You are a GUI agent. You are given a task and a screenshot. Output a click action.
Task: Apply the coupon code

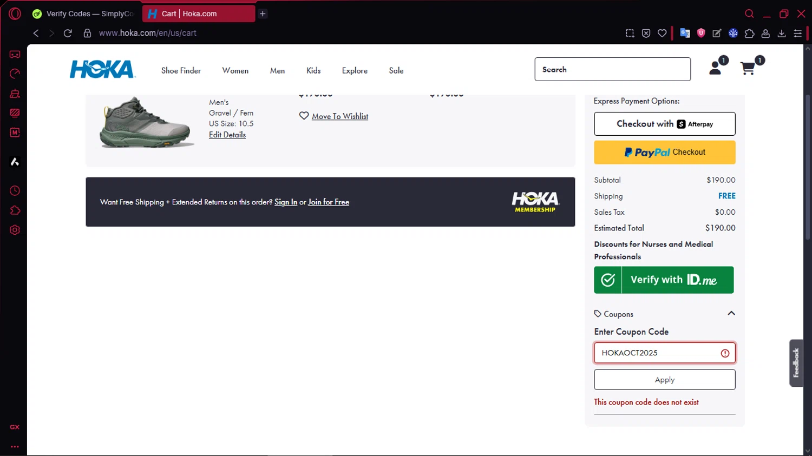[665, 380]
